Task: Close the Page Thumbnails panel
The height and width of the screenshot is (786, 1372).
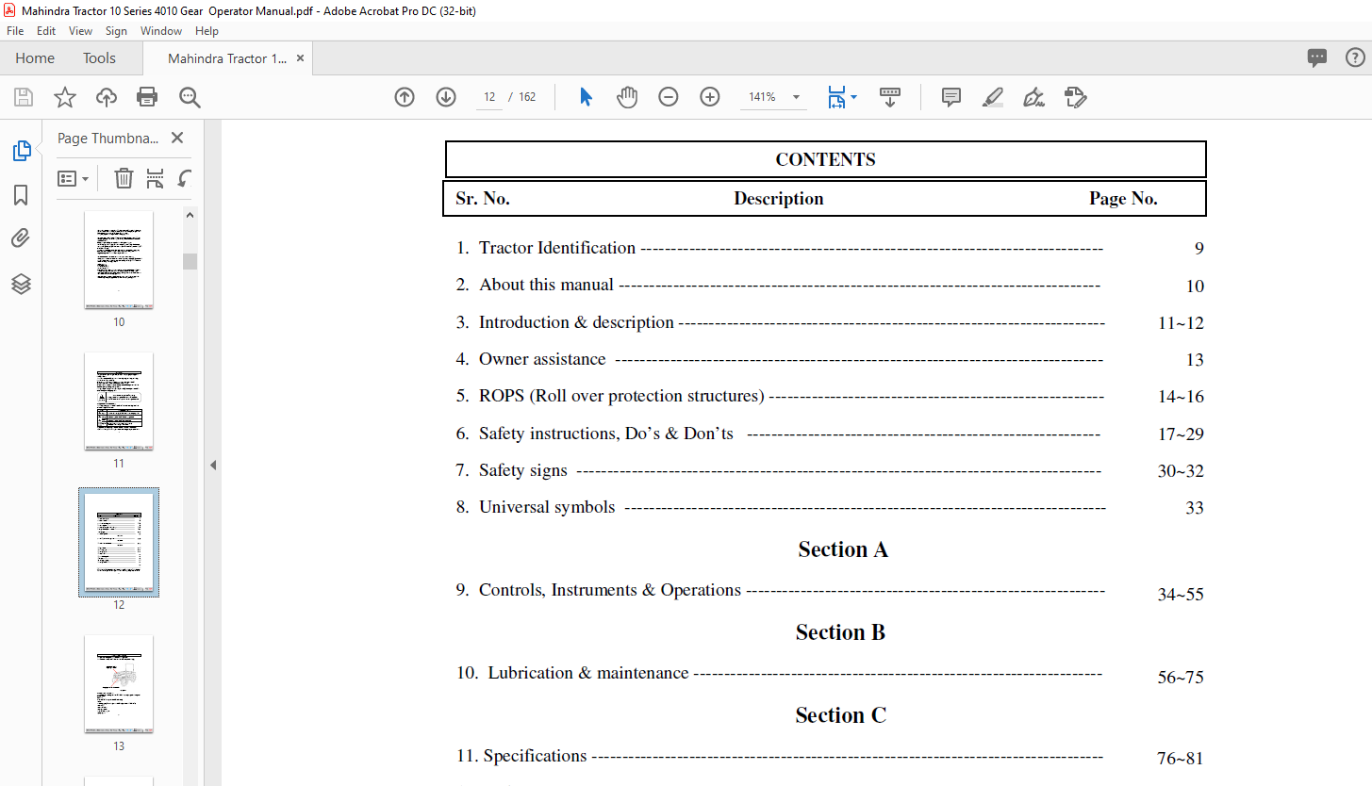Action: coord(176,138)
